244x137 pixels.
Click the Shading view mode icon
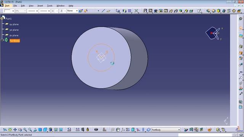pyautogui.click(x=51, y=130)
